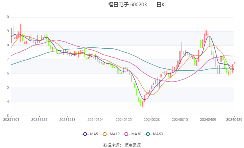Click the y-axis value 10 label

coord(7,17)
